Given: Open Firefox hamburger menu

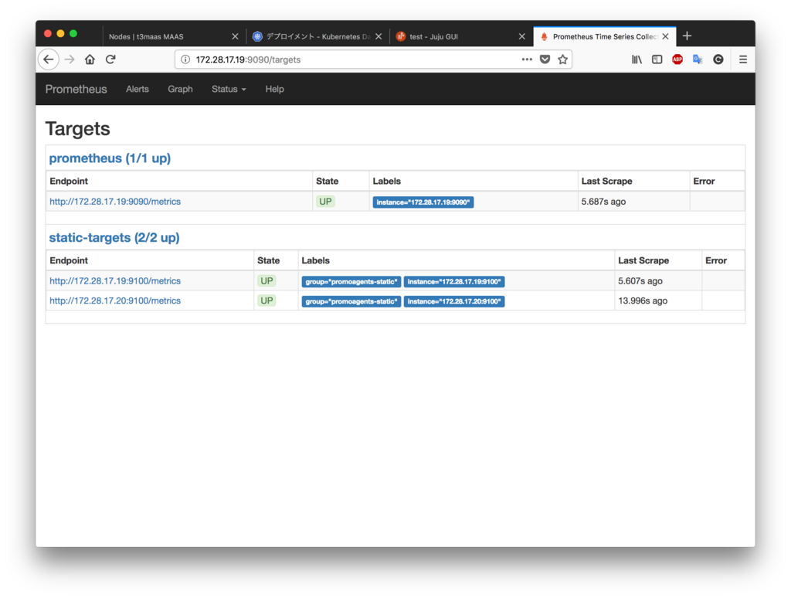Looking at the screenshot, I should click(743, 59).
